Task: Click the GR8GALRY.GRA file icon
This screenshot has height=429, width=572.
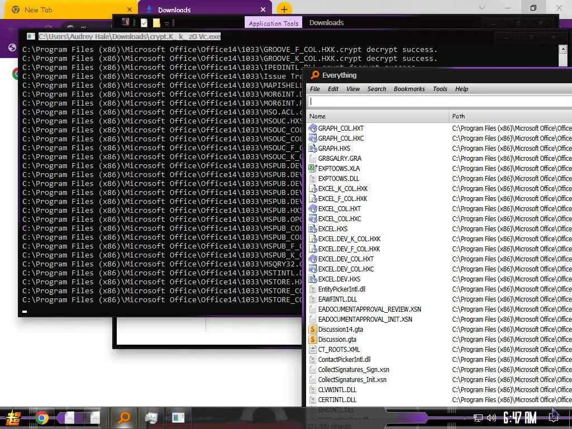Action: click(313, 158)
